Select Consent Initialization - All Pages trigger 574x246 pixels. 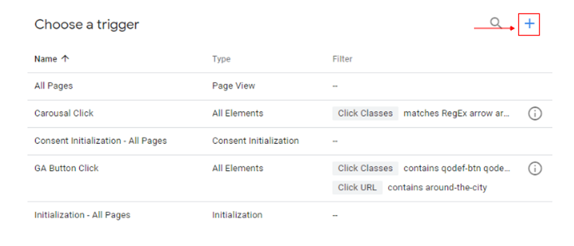(101, 141)
